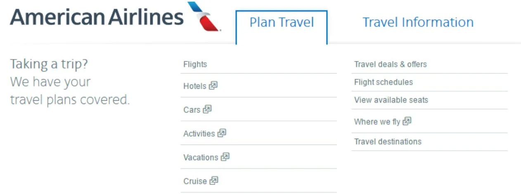This screenshot has width=521, height=194.
Task: Click external-link icon next to Activities
Action: coord(222,133)
